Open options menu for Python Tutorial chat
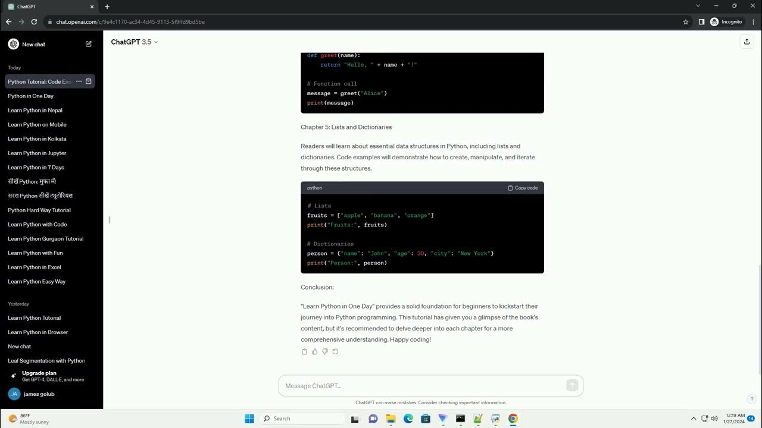The width and height of the screenshot is (762, 428). point(79,81)
